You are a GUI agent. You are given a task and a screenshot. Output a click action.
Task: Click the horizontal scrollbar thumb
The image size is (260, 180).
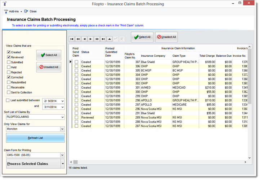[76, 162]
